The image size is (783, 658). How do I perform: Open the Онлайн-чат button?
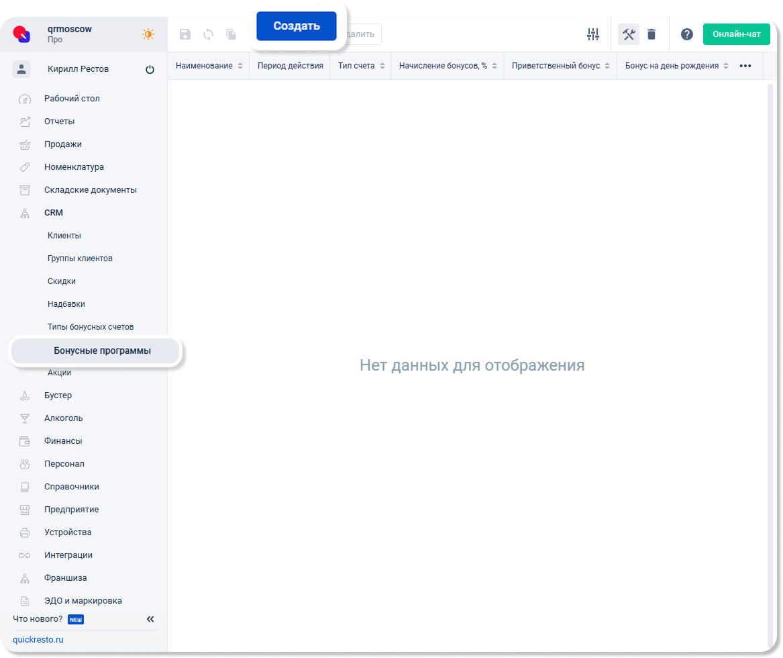(x=736, y=34)
